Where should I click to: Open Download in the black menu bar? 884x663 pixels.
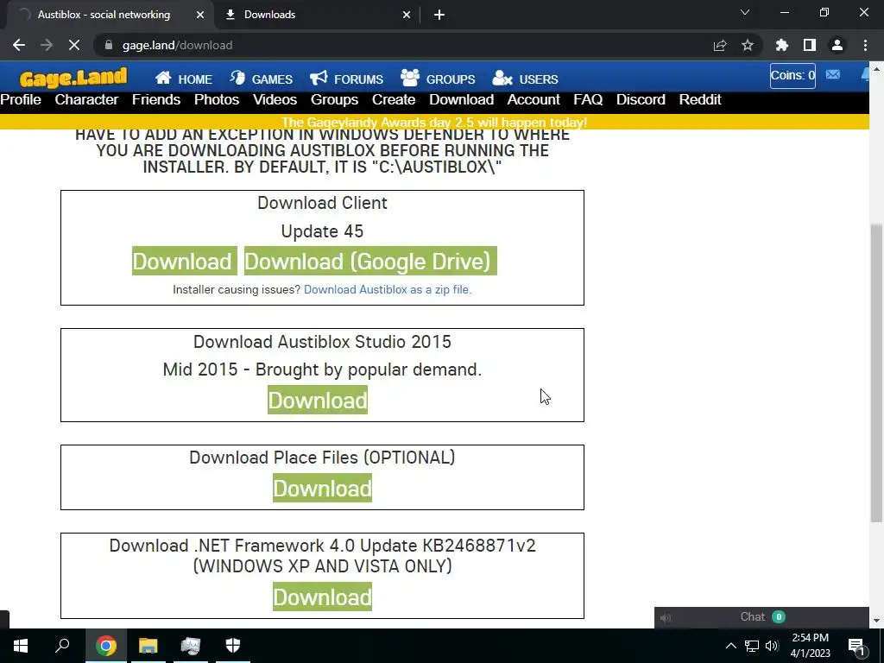[x=461, y=100]
